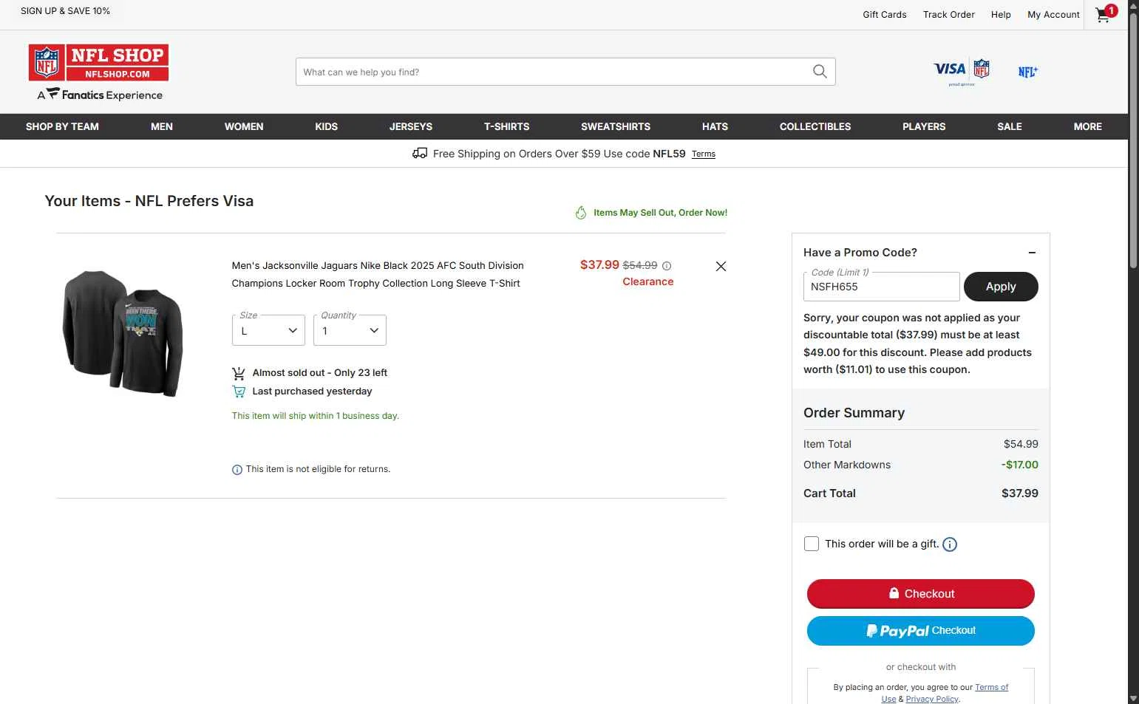The image size is (1139, 704).
Task: Open the Shop By Team menu
Action: coord(62,126)
